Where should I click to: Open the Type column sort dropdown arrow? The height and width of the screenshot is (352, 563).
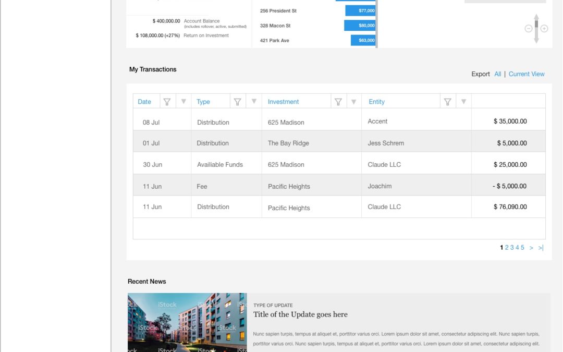click(254, 101)
